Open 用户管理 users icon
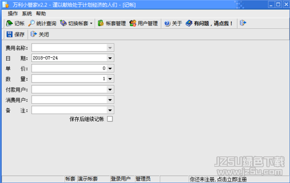This screenshot has width=290, height=183. pyautogui.click(x=133, y=23)
